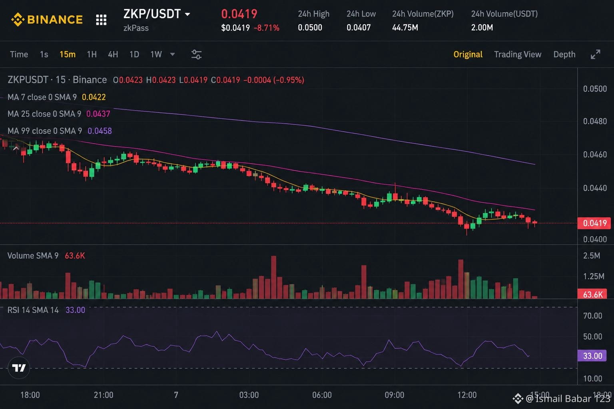Click the 2.5M volume axis label
Image resolution: width=614 pixels, height=409 pixels.
tap(592, 256)
